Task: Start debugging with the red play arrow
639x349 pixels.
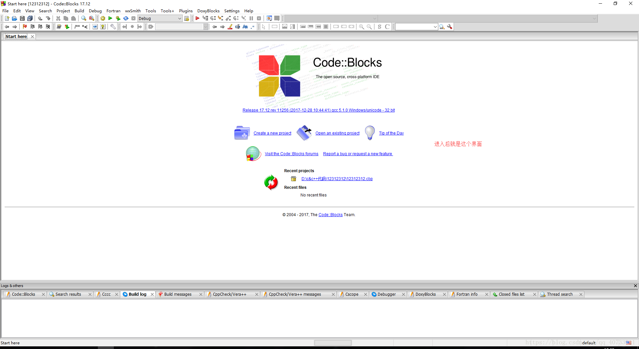Action: coord(197,18)
